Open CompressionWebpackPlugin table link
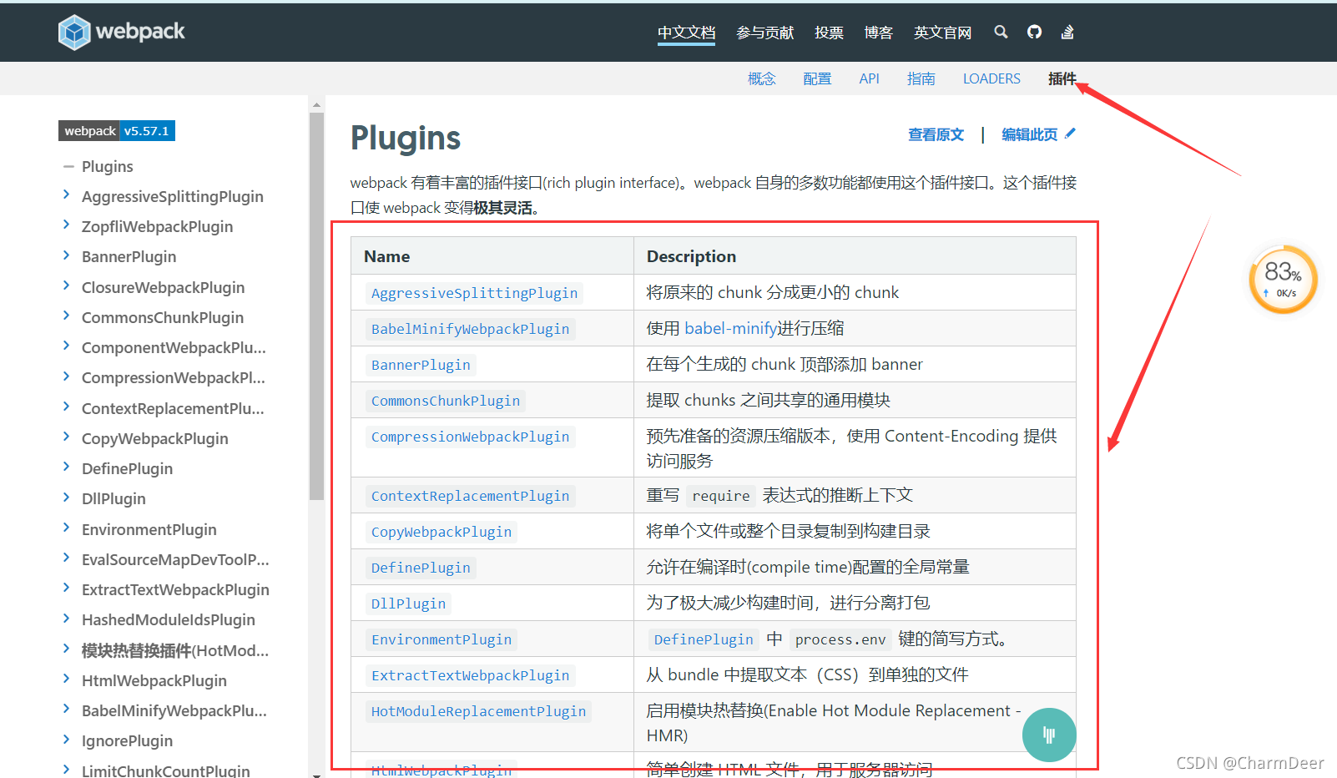The height and width of the screenshot is (778, 1337). 470,437
